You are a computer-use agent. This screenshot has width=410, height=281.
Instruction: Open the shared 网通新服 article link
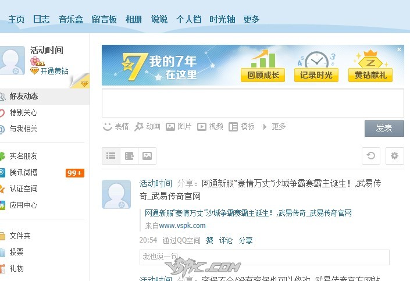[248, 214]
